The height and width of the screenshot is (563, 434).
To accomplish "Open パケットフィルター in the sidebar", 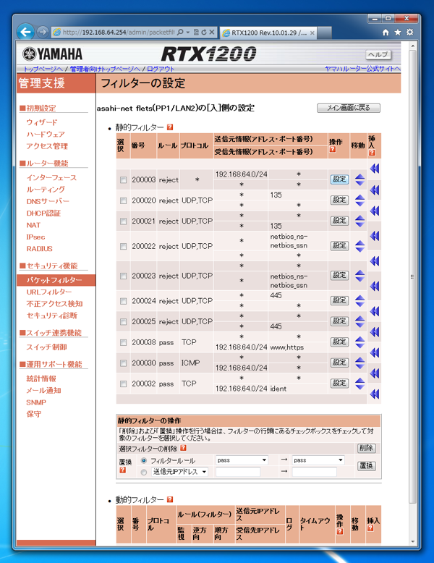I will [54, 280].
